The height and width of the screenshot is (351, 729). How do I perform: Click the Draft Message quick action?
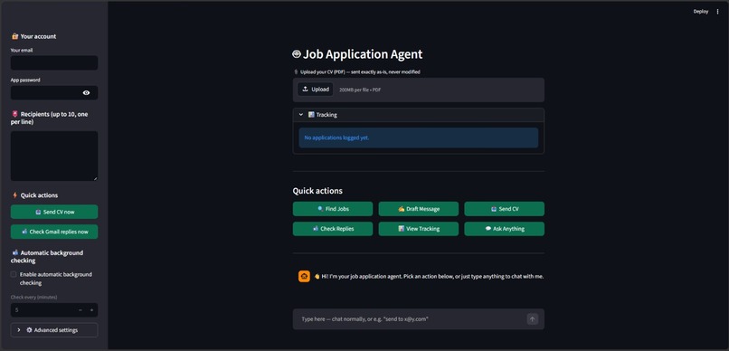tap(419, 209)
